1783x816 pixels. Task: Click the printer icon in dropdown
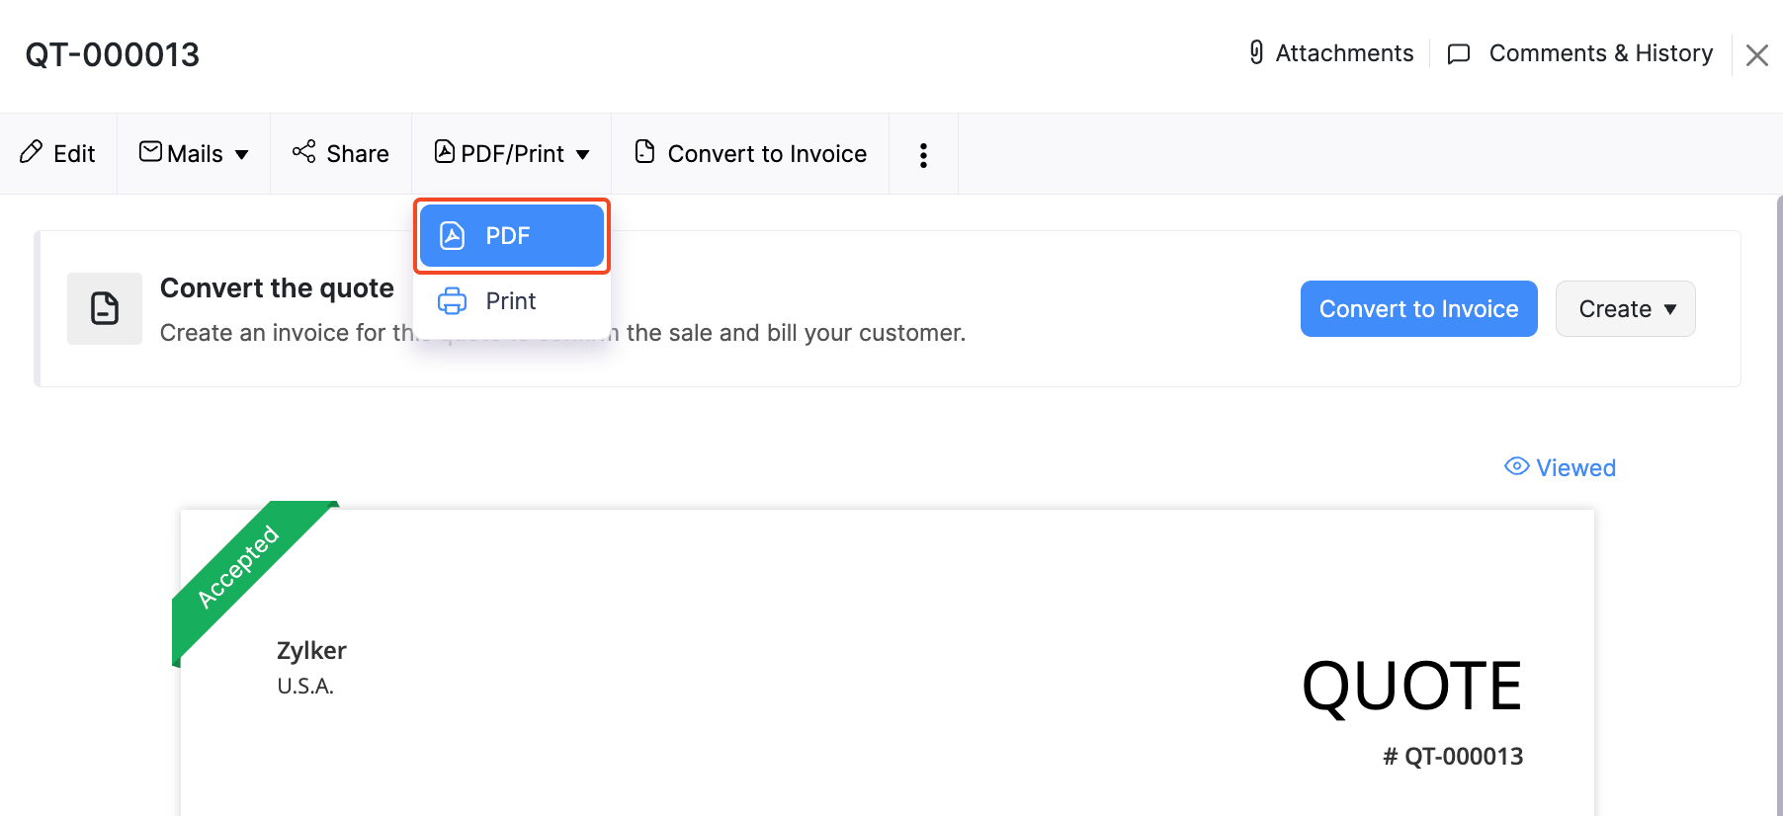point(452,301)
